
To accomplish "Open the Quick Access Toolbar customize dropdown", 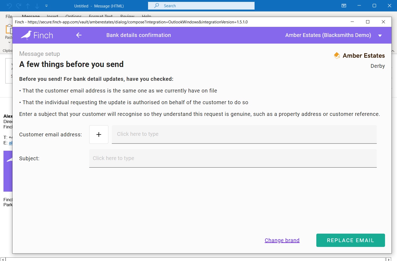I will [46, 6].
